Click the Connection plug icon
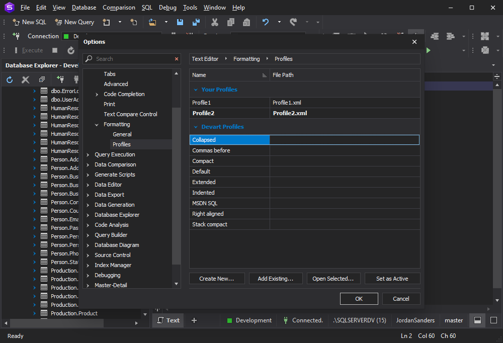 pos(16,36)
